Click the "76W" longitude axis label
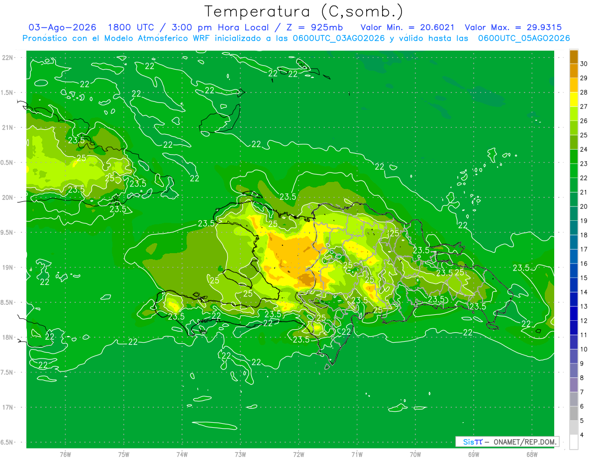Viewport: 597px width, 461px height. 65,455
